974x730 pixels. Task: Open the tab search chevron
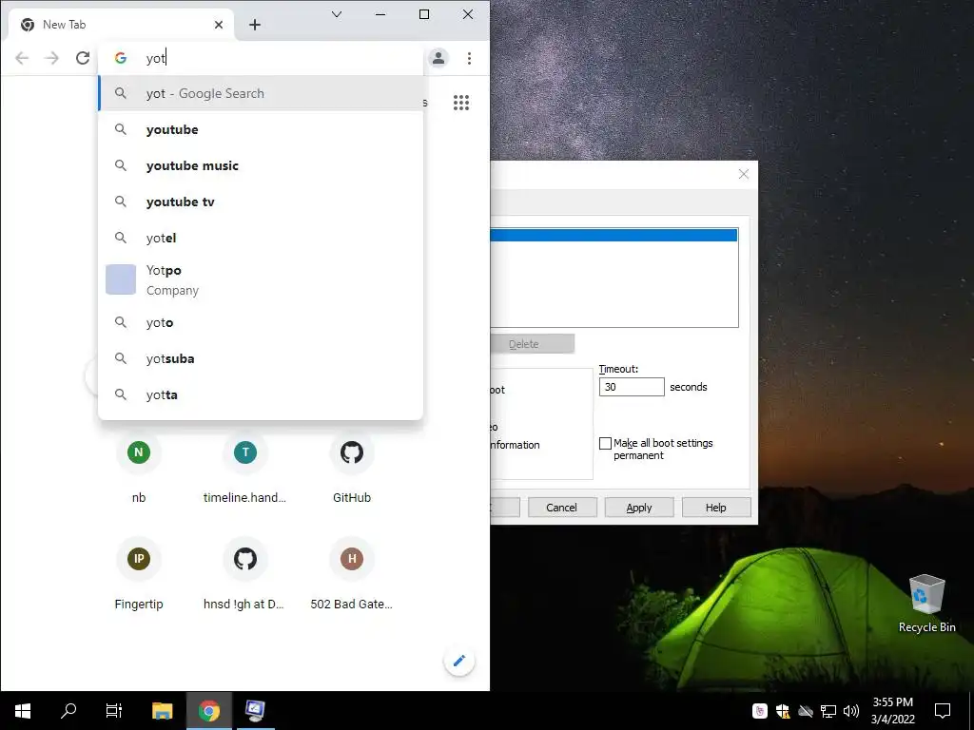[x=337, y=14]
